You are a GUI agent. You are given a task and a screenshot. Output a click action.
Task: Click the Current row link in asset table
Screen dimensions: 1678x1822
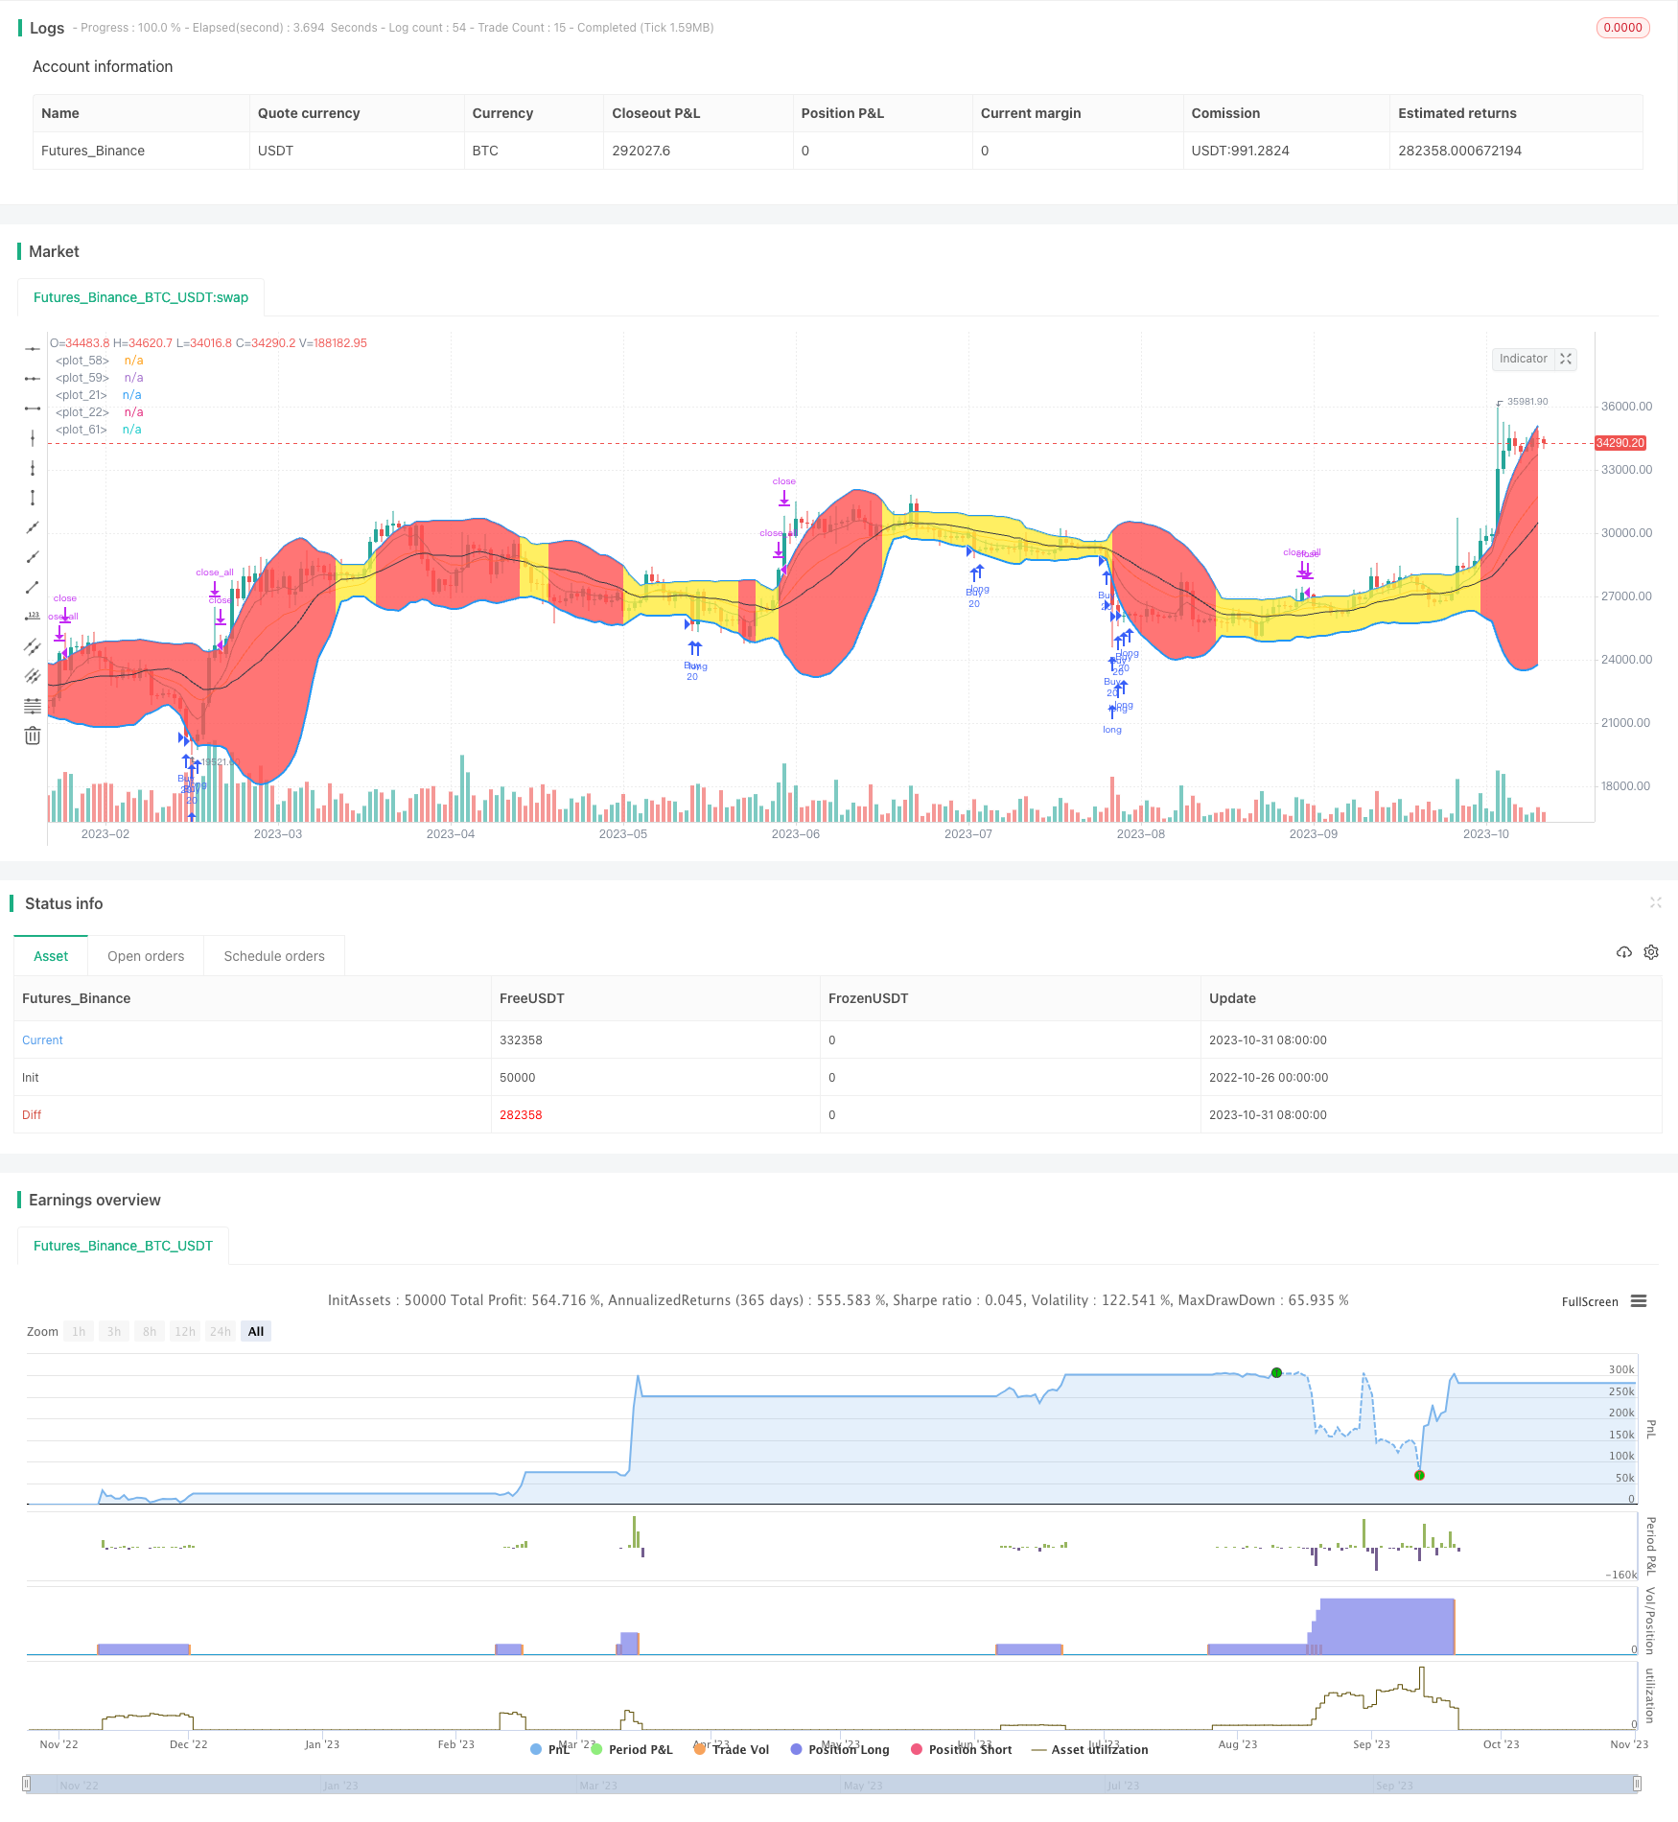(42, 1039)
